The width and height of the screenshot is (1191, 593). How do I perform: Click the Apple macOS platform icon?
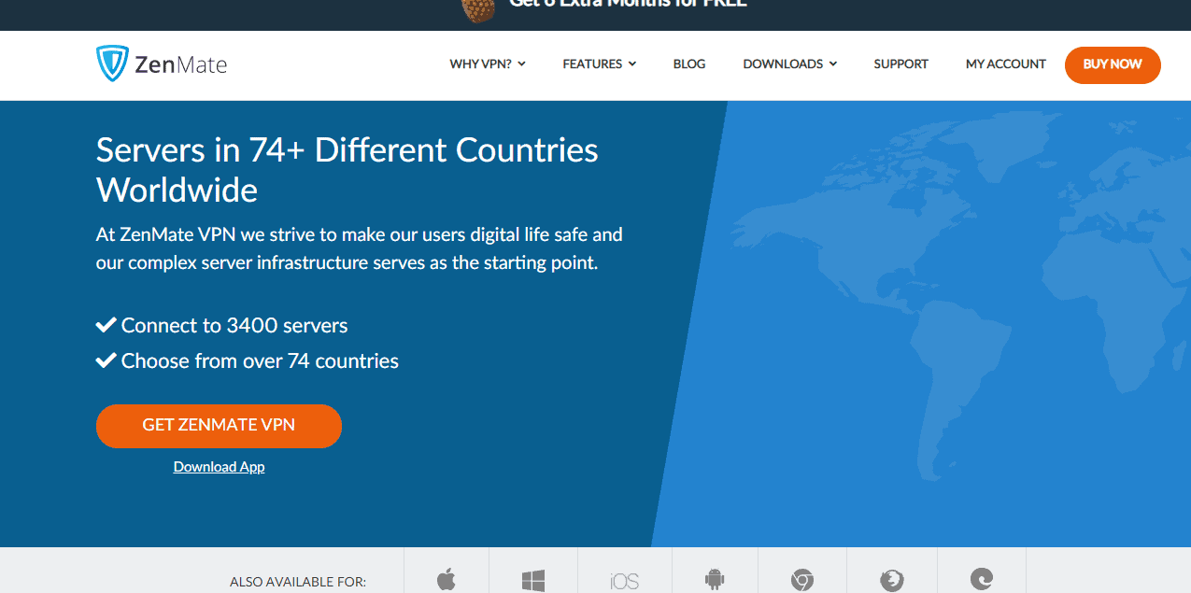[446, 579]
